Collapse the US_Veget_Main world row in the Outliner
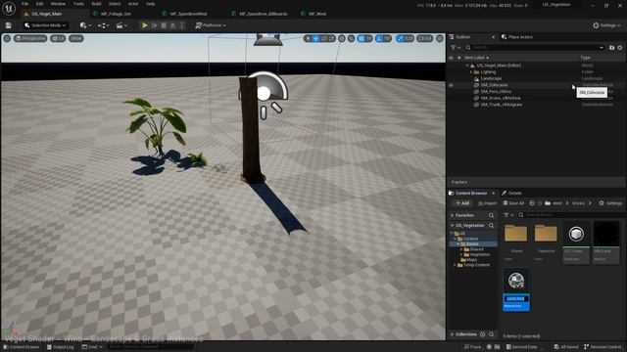 [x=467, y=66]
